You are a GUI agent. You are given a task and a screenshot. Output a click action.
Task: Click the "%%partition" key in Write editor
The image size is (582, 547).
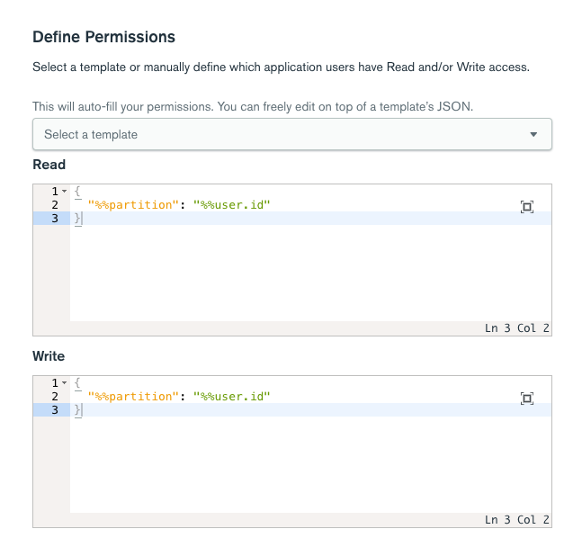point(130,397)
